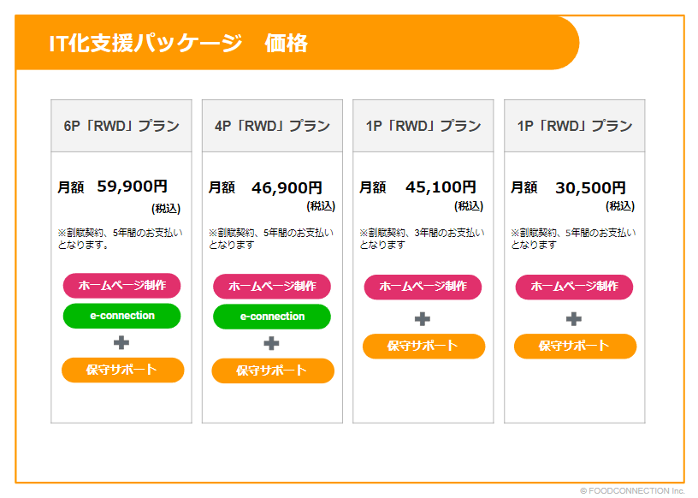Viewport: 698px width, 498px height.
Task: Click 保守サポート button in 6P plan
Action: coord(123,370)
